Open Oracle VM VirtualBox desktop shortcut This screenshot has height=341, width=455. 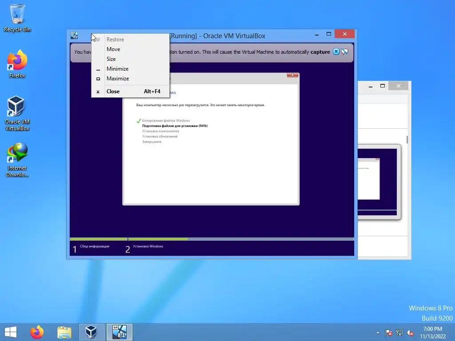point(17,113)
